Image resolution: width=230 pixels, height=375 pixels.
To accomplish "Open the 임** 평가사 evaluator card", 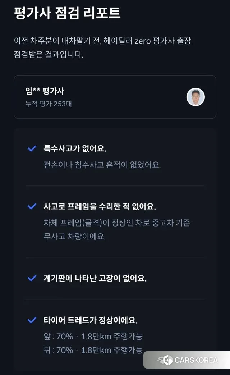I will click(115, 97).
